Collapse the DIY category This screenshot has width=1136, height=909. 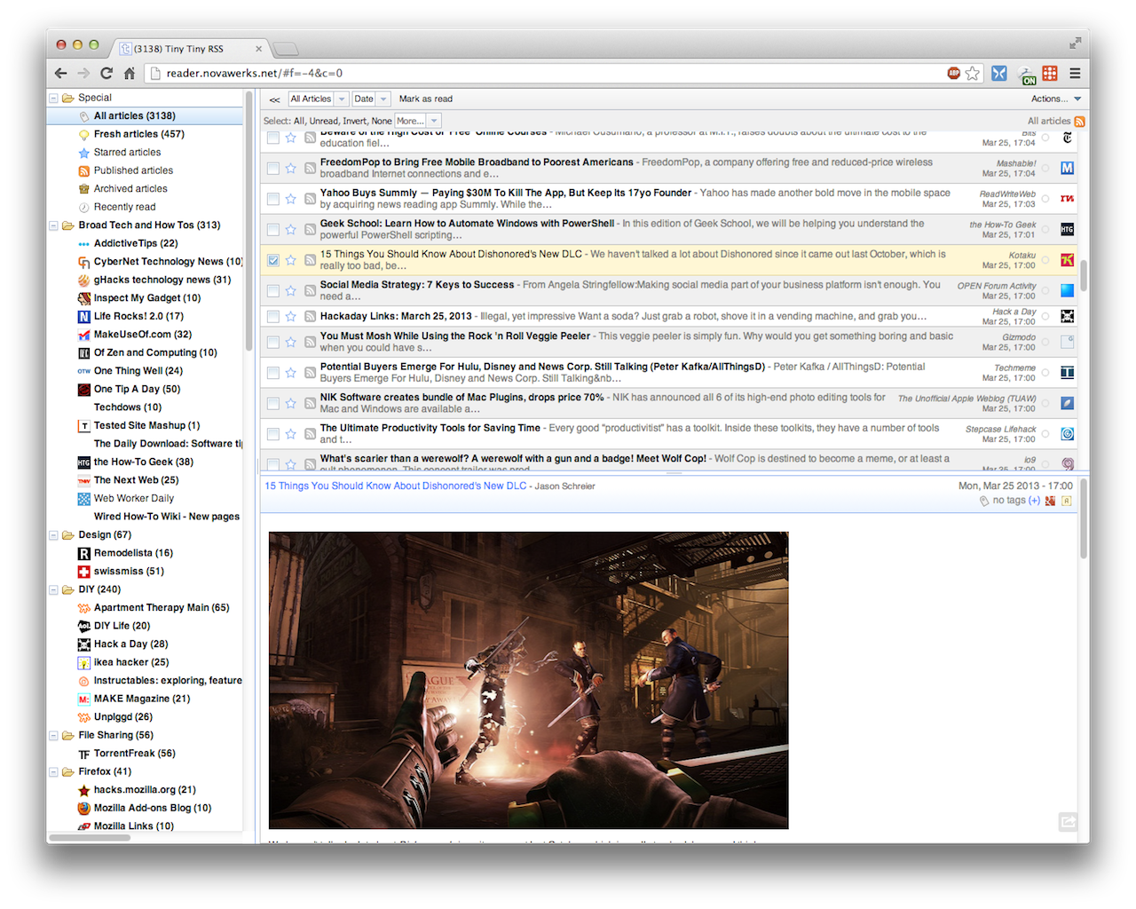[53, 589]
